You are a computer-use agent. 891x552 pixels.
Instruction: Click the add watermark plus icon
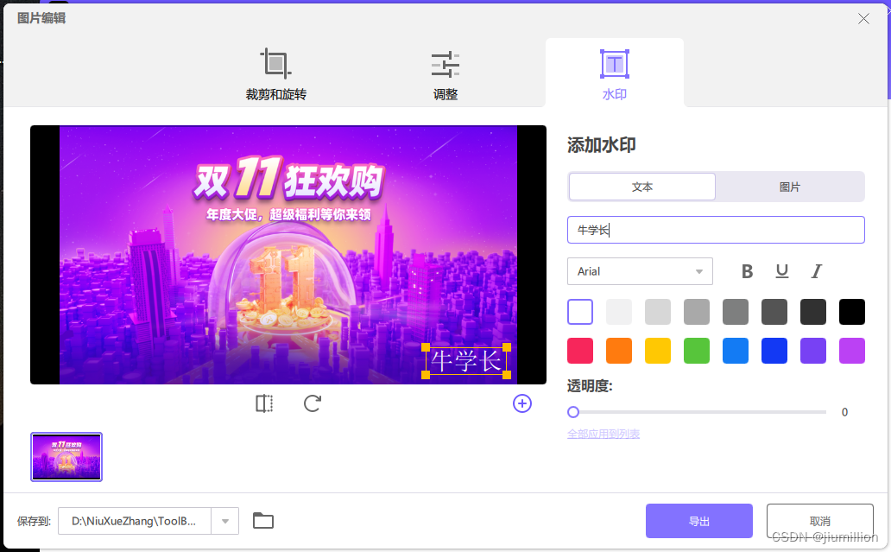pyautogui.click(x=522, y=403)
